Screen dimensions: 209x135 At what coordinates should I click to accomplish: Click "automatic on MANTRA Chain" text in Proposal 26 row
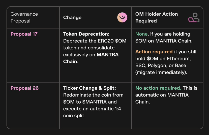click(162, 95)
